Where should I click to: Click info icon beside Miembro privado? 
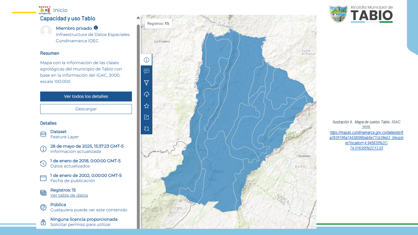96,28
